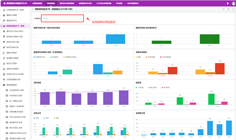
Task: Open 教指委专家-河南 sidebar entry
Action: click(16, 123)
